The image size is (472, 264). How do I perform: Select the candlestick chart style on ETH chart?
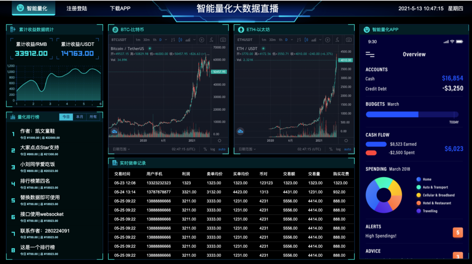(306, 40)
